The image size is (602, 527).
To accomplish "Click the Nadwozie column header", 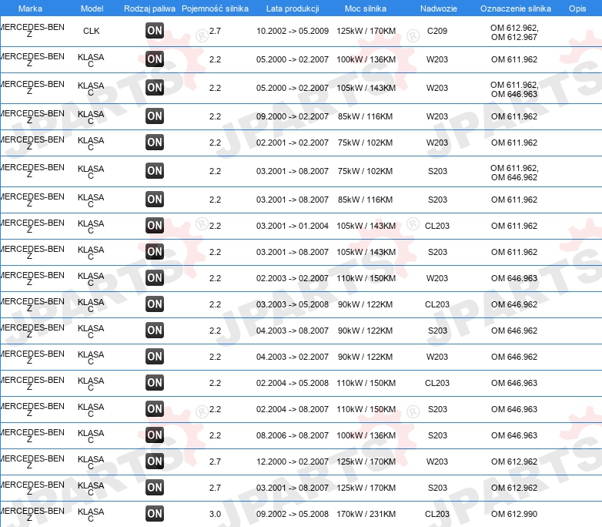I will click(439, 8).
